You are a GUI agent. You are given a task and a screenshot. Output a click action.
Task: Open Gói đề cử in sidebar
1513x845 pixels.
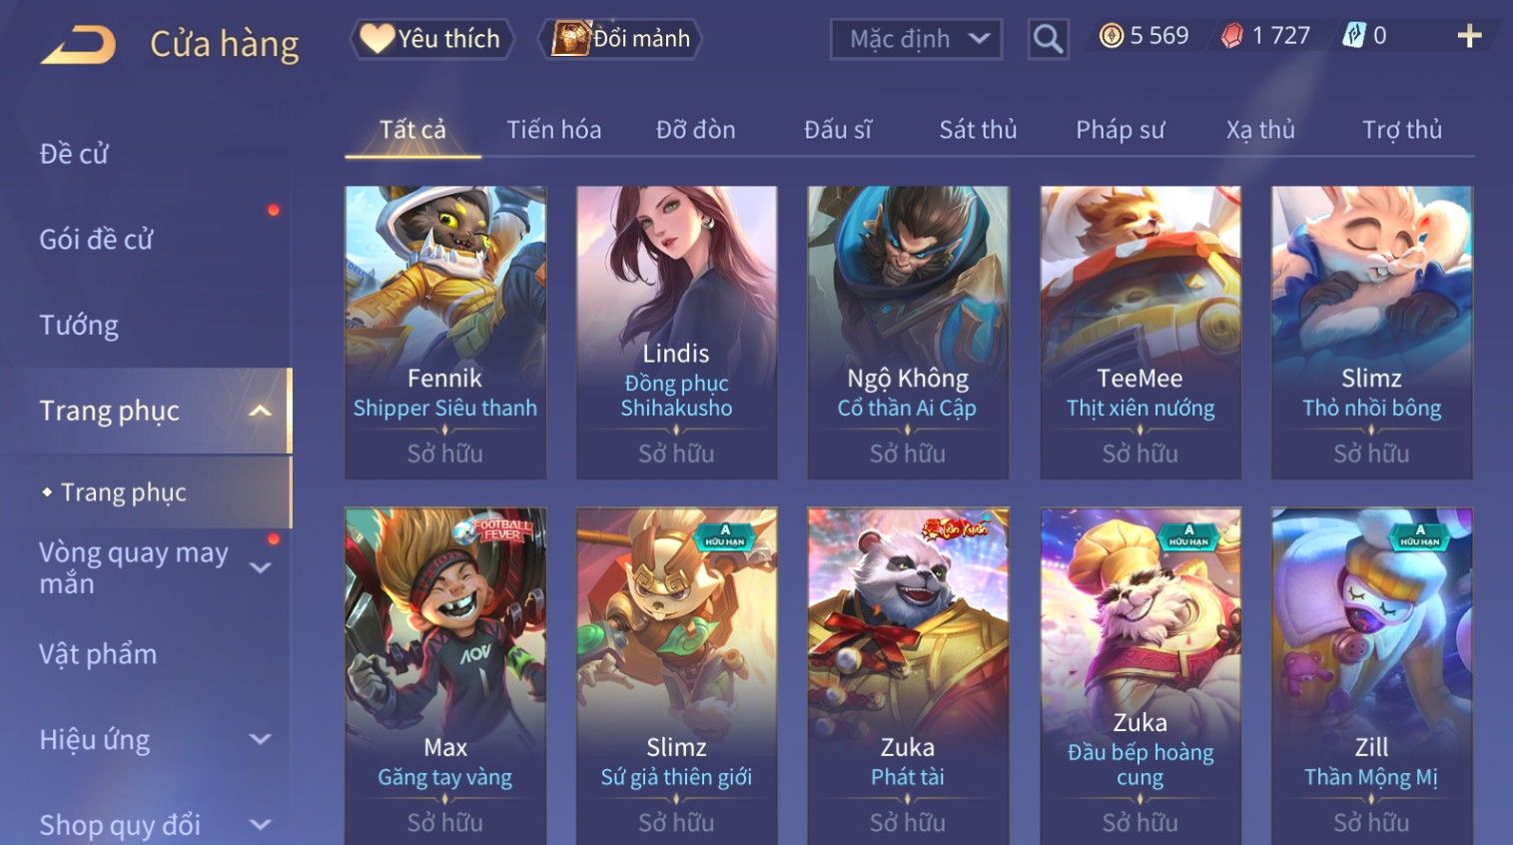tap(96, 239)
